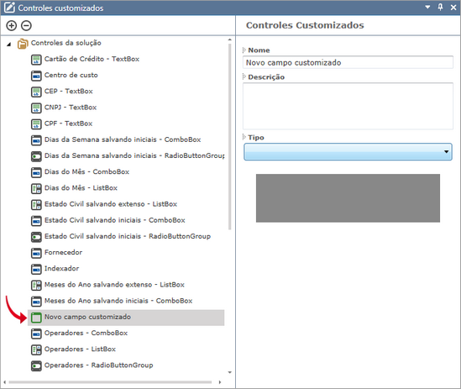Screen dimensions: 461x389
Task: Click the Cartão de Crédito TextBox icon
Action: pos(36,60)
